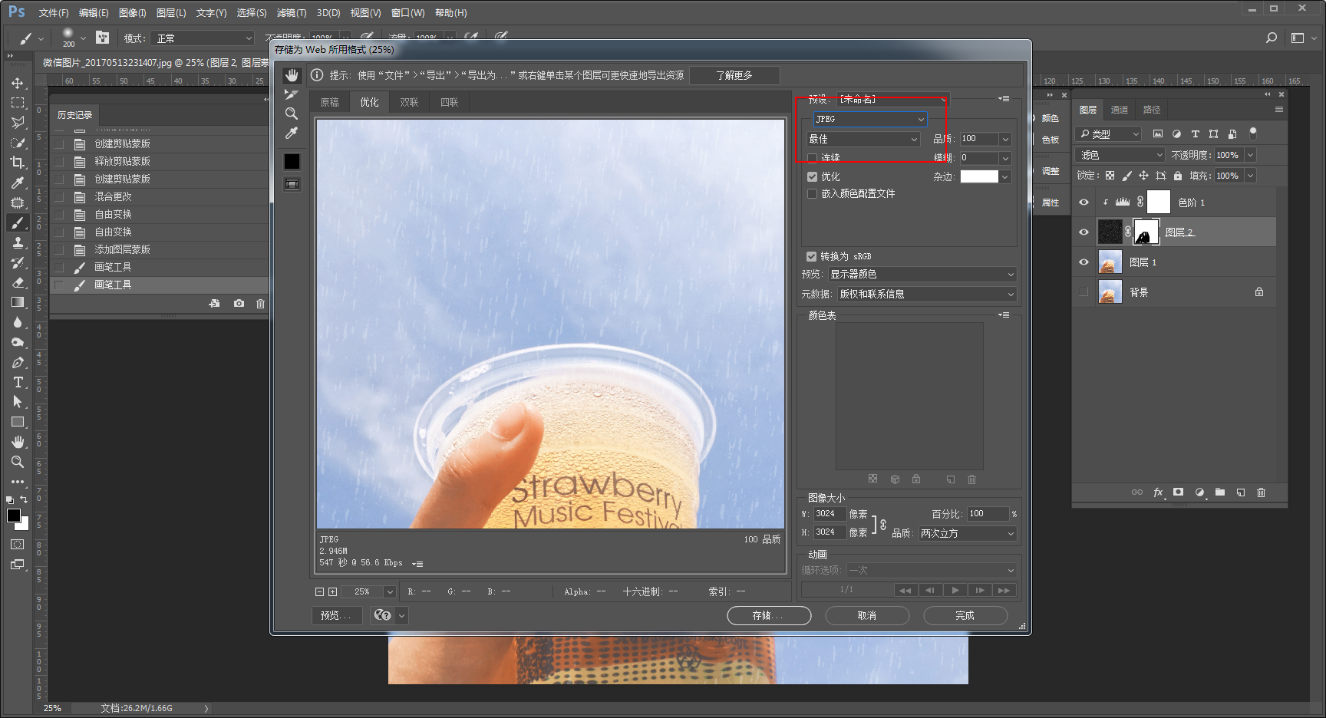This screenshot has height=718, width=1326.
Task: Hide the 色阶 1 layer
Action: click(1084, 203)
